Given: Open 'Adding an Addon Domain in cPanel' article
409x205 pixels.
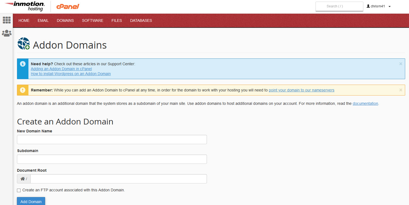Looking at the screenshot, I should point(61,69).
